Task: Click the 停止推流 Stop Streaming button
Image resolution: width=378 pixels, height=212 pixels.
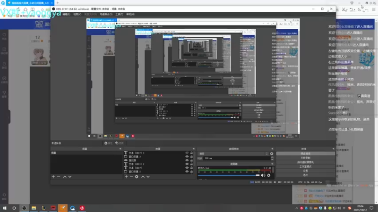Action: (x=305, y=154)
